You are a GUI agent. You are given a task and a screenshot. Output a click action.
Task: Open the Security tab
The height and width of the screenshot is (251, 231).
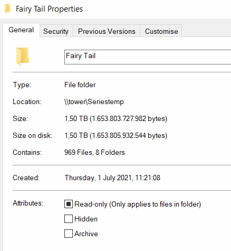point(56,31)
